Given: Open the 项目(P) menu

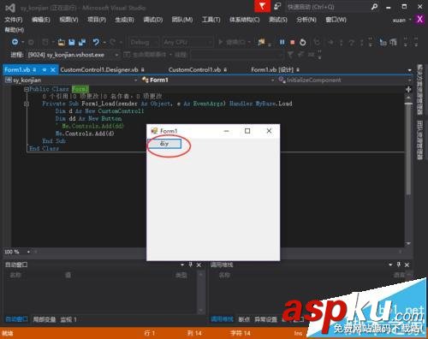Looking at the screenshot, I should point(97,20).
